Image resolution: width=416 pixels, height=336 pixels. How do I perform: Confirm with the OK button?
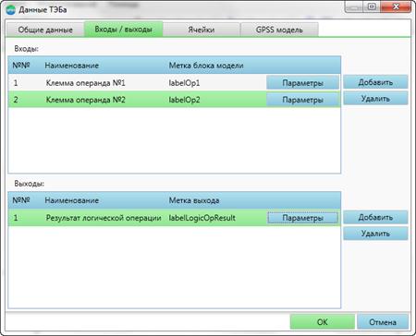tap(323, 322)
